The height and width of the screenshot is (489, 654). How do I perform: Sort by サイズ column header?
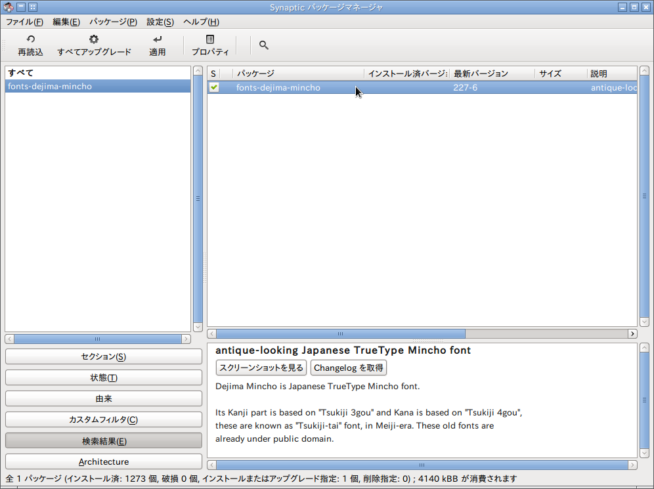(x=561, y=74)
